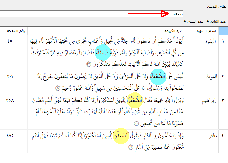Select sura name البقرة
The image size is (228, 163).
pos(210,41)
